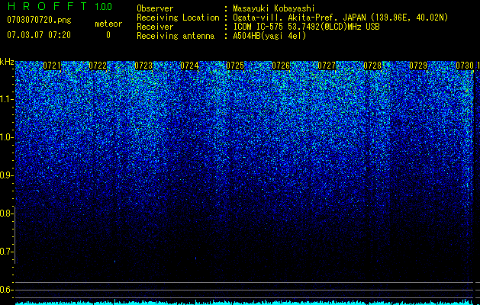Click the date stamp 07.03.07 07:20
This screenshot has width=480, height=305.
point(39,35)
